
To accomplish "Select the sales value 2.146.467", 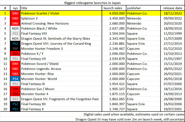I will coord(117,49).
